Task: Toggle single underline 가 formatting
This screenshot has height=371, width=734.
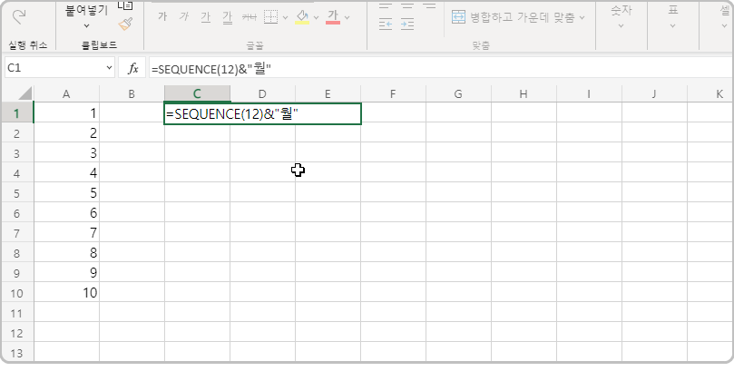Action: [205, 17]
